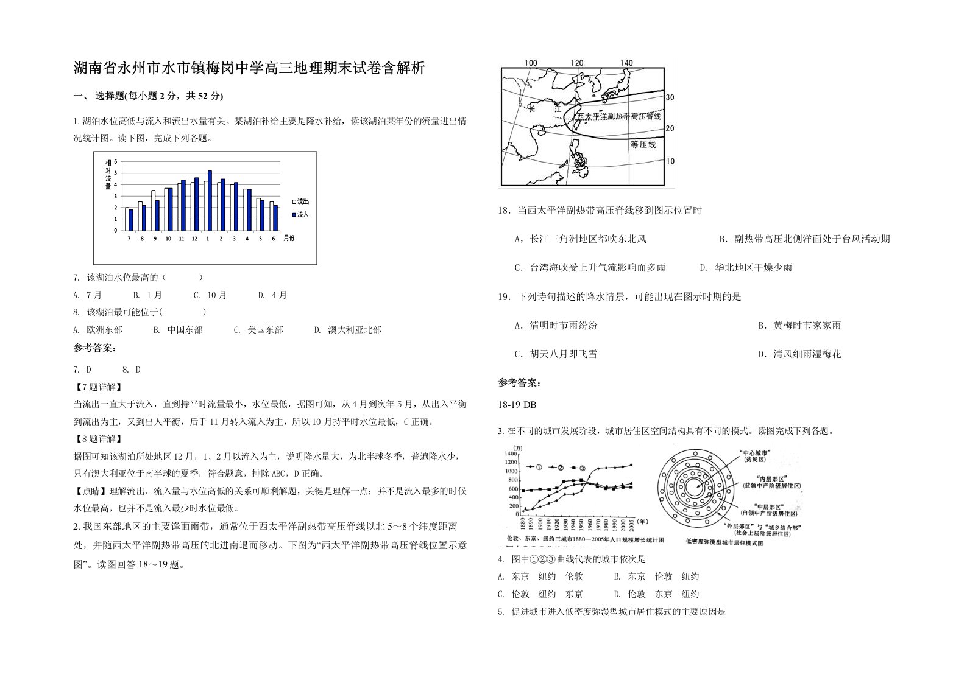This screenshot has width=967, height=683.
Task: Select option D 华北地区干燥少雨
Action: (x=745, y=267)
